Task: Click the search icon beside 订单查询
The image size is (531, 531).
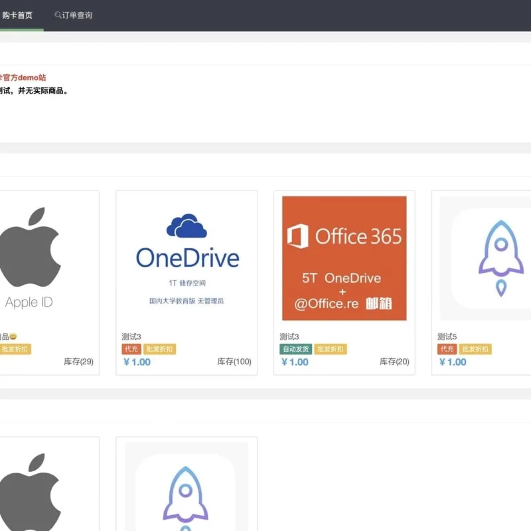Action: tap(58, 15)
